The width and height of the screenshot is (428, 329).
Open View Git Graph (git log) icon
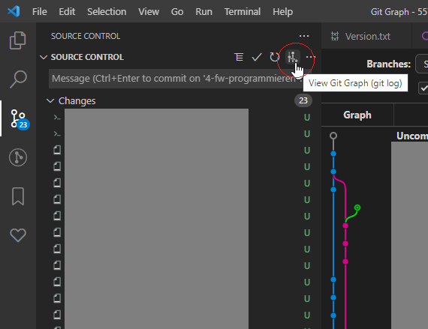[293, 57]
